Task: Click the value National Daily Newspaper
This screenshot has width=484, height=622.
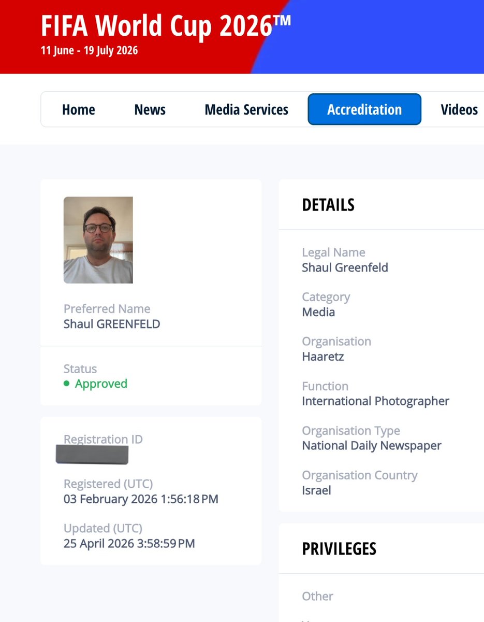Action: [372, 446]
